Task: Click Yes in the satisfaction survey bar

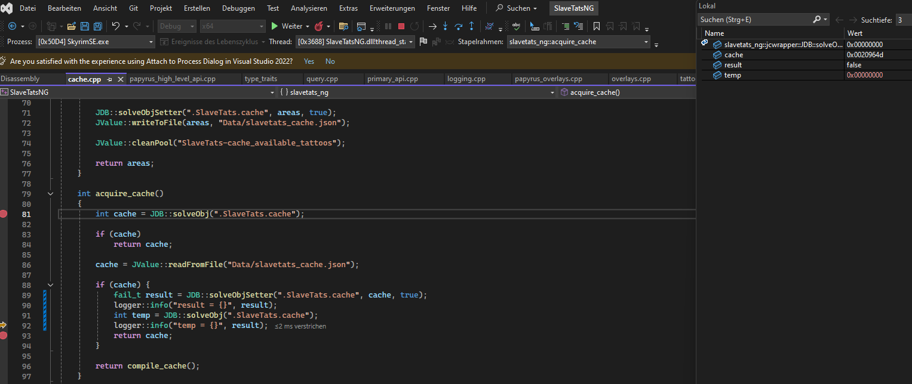Action: coord(309,61)
